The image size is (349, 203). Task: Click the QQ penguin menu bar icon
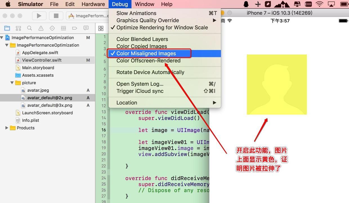pos(246,4)
